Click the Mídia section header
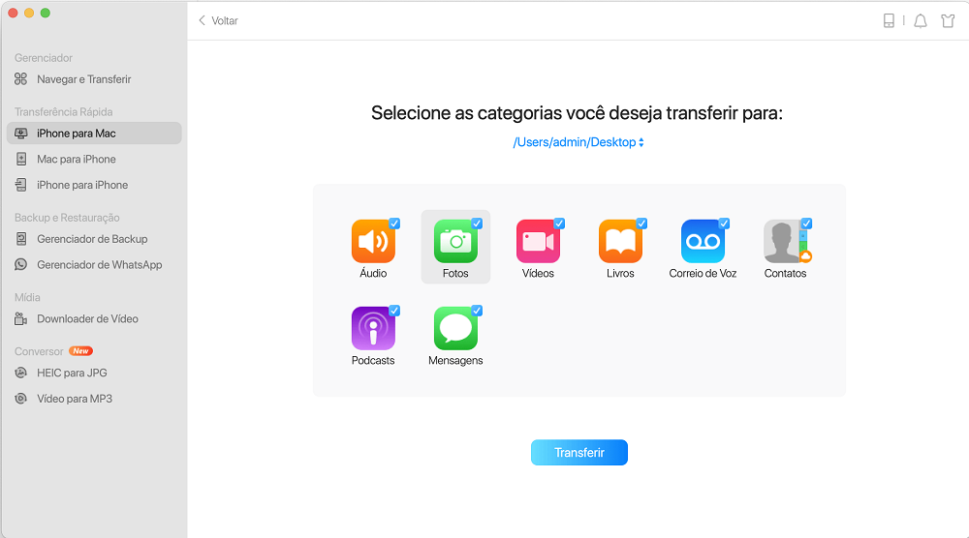Screen dimensions: 969x538 [27, 297]
